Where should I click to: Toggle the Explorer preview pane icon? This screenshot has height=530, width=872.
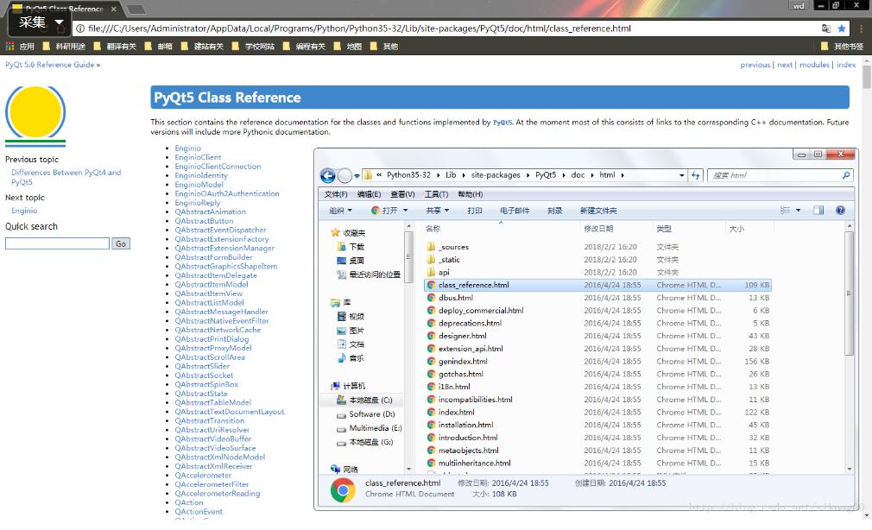[818, 211]
